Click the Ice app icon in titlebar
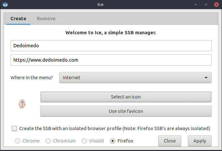The width and height of the screenshot is (222, 151). [x=5, y=5]
